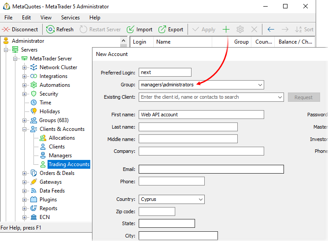Select the Administrator root icon

coord(6,41)
